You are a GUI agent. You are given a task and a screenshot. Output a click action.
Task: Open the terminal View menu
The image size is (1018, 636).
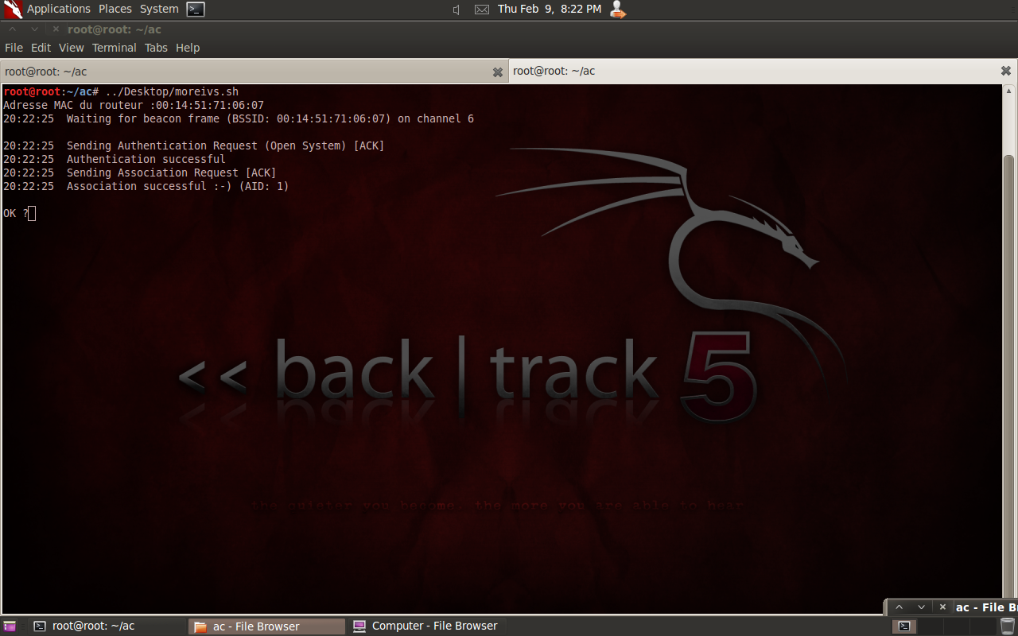(x=71, y=48)
